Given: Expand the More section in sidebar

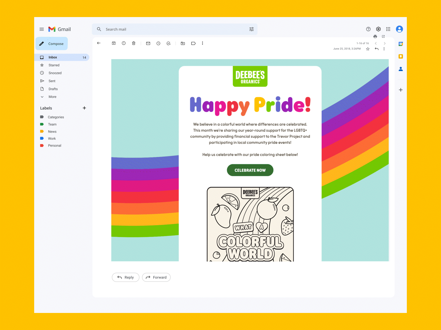Looking at the screenshot, I should pyautogui.click(x=52, y=97).
